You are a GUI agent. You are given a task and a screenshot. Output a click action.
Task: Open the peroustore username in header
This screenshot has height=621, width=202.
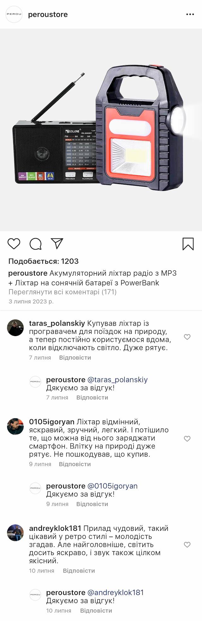coord(48,15)
